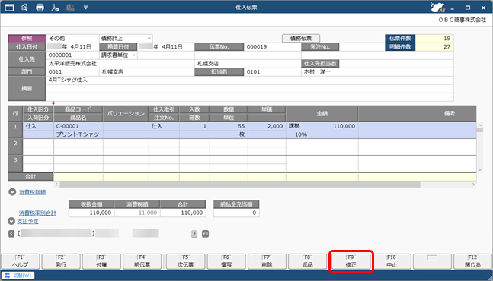Click left arrow of horizontal scrollbar
493x281 pixels.
(x=56, y=185)
